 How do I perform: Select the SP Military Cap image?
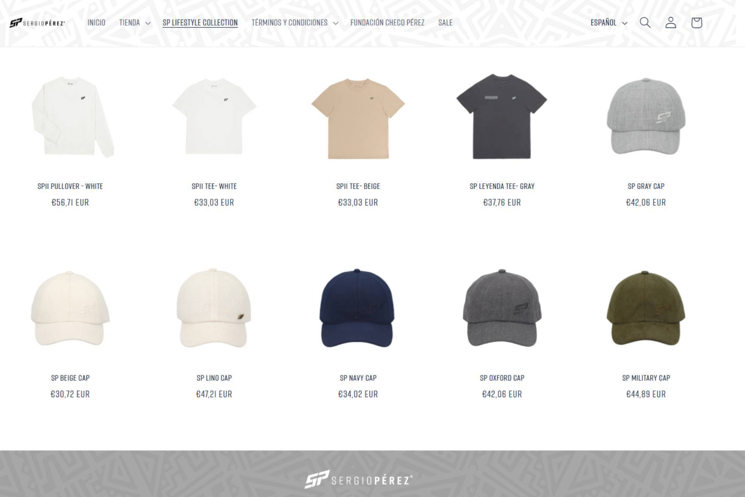point(646,308)
